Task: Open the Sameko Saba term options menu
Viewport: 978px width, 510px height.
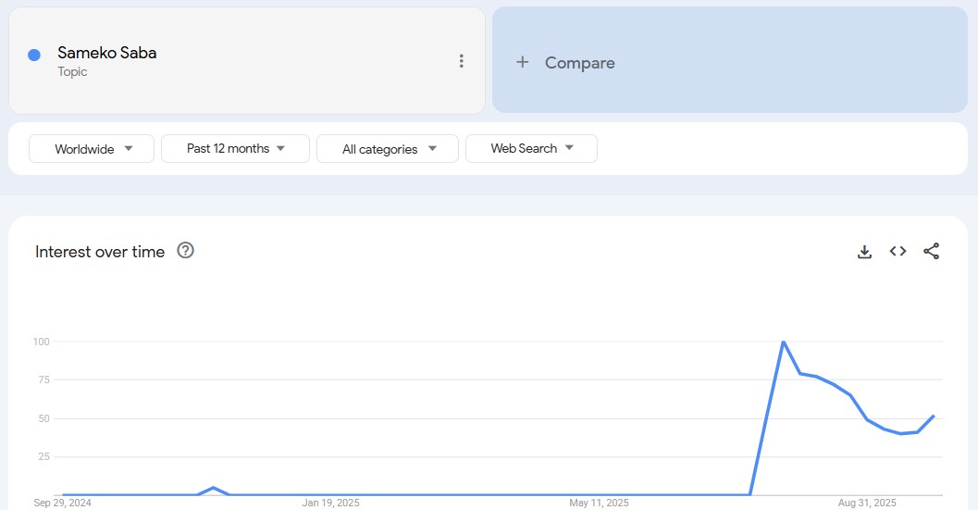Action: pyautogui.click(x=461, y=61)
